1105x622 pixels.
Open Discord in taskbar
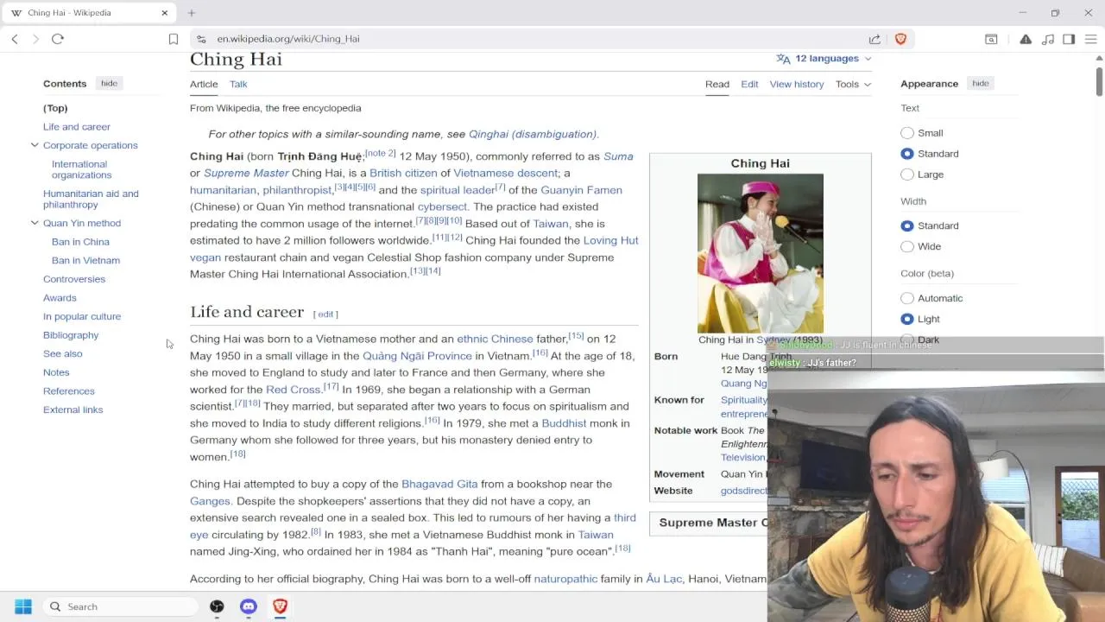[249, 606]
